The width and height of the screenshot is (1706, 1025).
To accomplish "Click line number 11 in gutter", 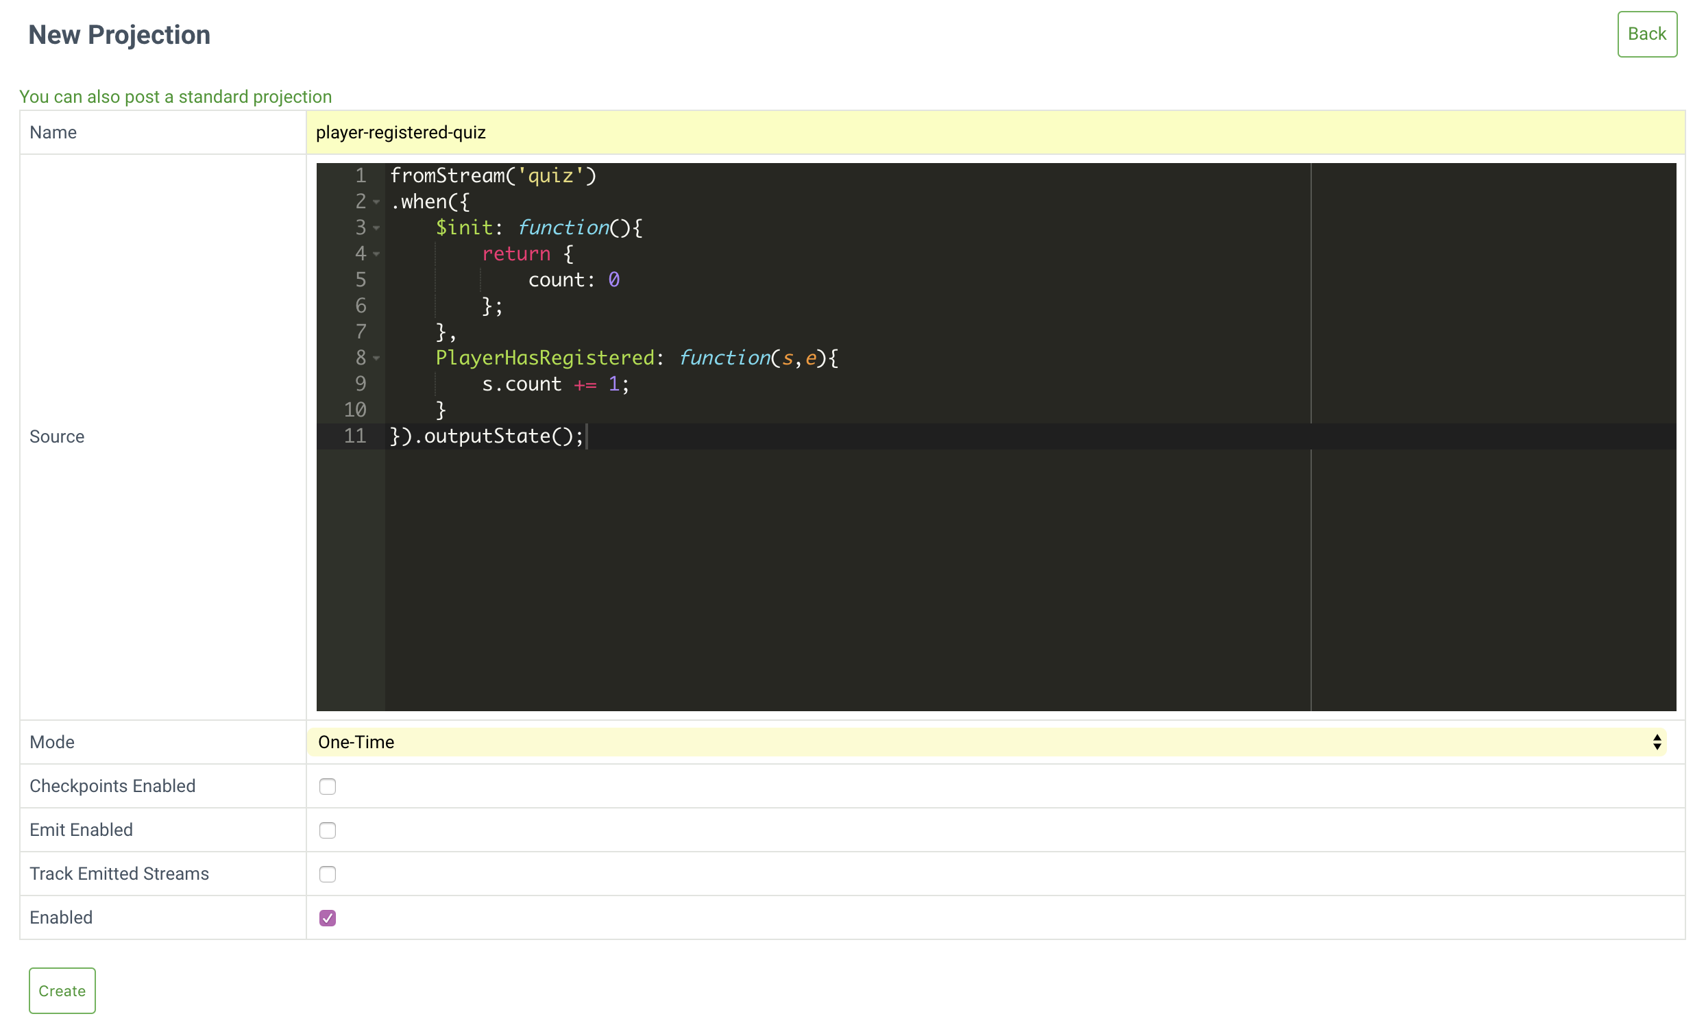I will click(355, 436).
